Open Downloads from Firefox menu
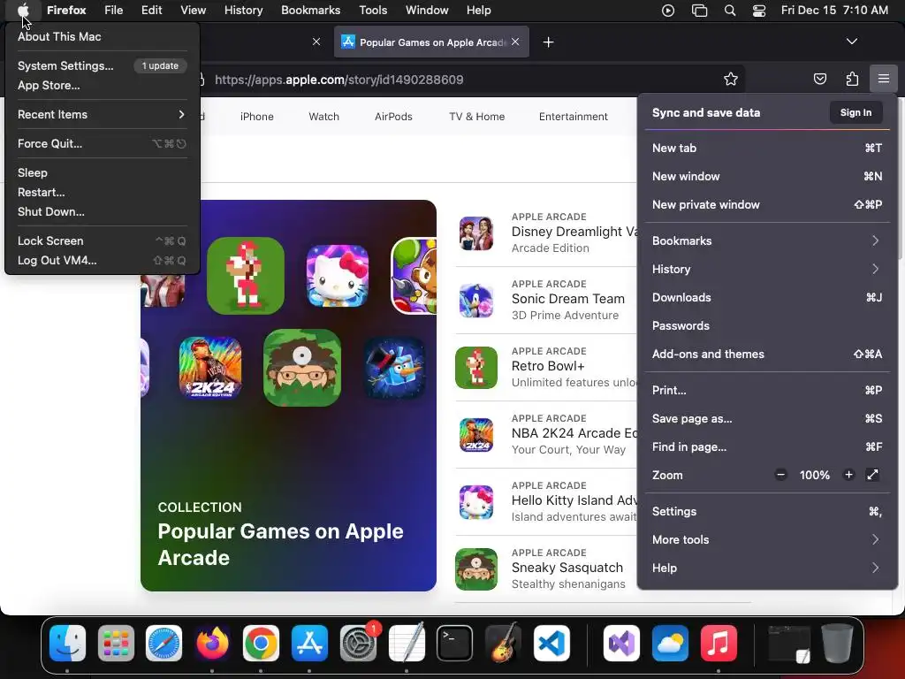This screenshot has height=679, width=905. point(767,297)
